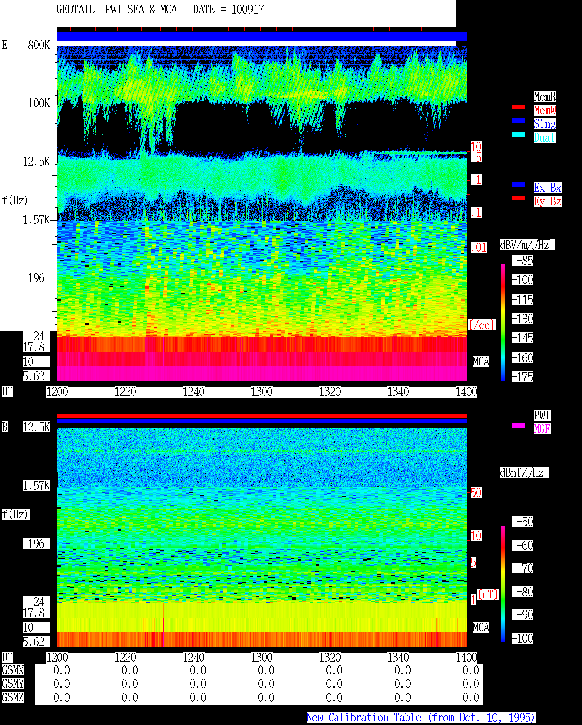This screenshot has height=725, width=582.
Task: Click the GEOTAIL PWI SFA & MCA title
Action: coord(116,10)
